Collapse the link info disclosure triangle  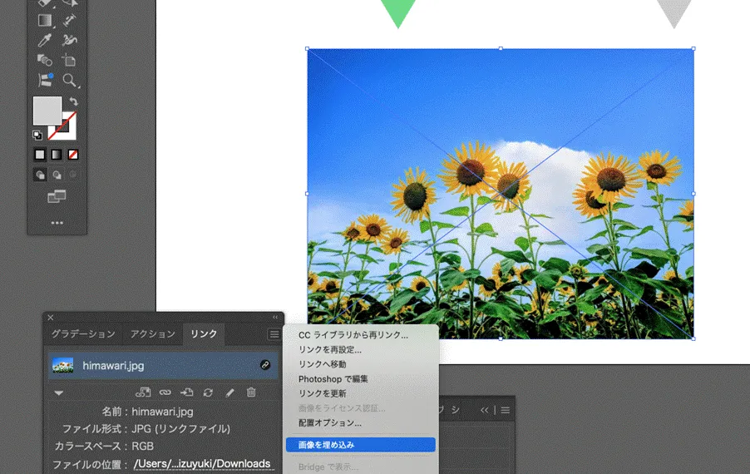click(58, 393)
